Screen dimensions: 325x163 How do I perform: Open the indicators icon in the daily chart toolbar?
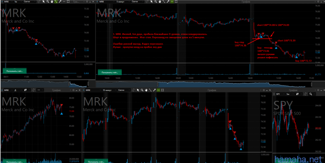pyautogui.click(x=34, y=90)
